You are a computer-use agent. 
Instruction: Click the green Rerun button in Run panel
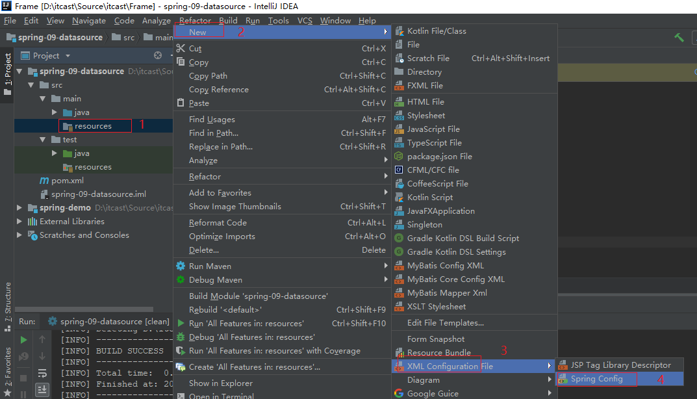pyautogui.click(x=24, y=340)
